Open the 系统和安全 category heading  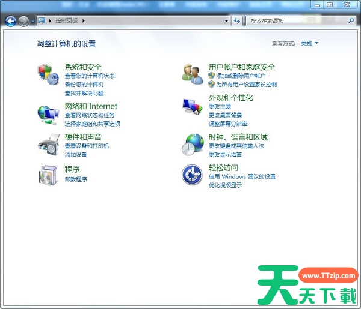click(x=83, y=67)
